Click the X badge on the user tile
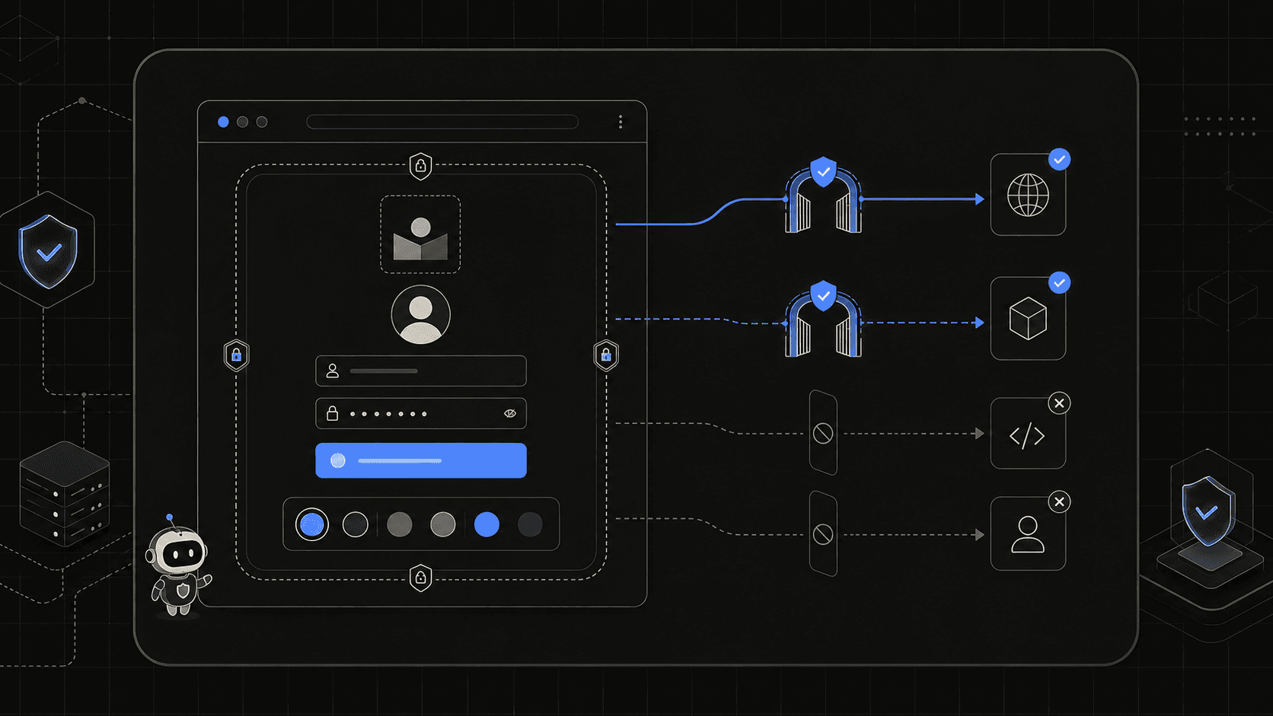 (x=1059, y=502)
